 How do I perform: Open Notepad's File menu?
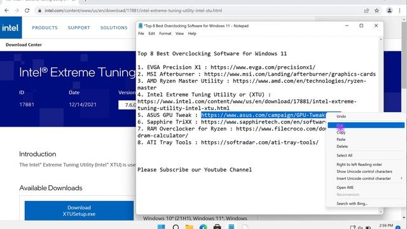[x=141, y=34]
